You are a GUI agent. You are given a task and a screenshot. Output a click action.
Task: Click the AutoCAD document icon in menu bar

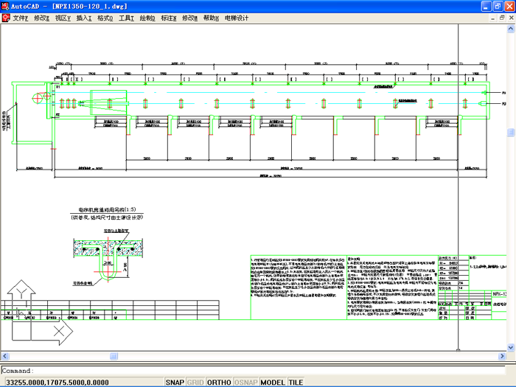5,17
